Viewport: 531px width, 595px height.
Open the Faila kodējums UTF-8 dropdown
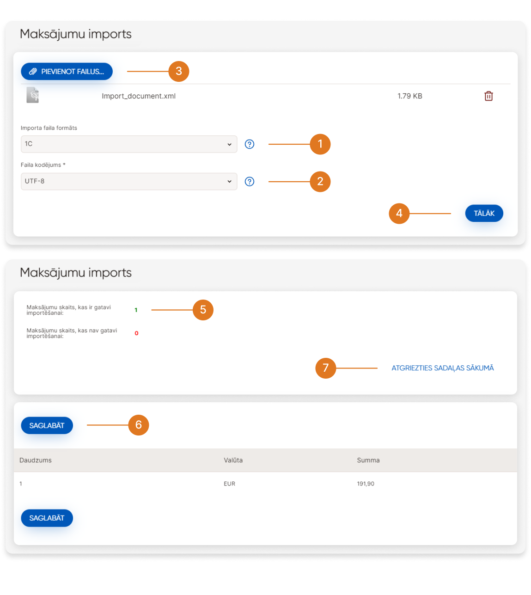[x=129, y=182]
